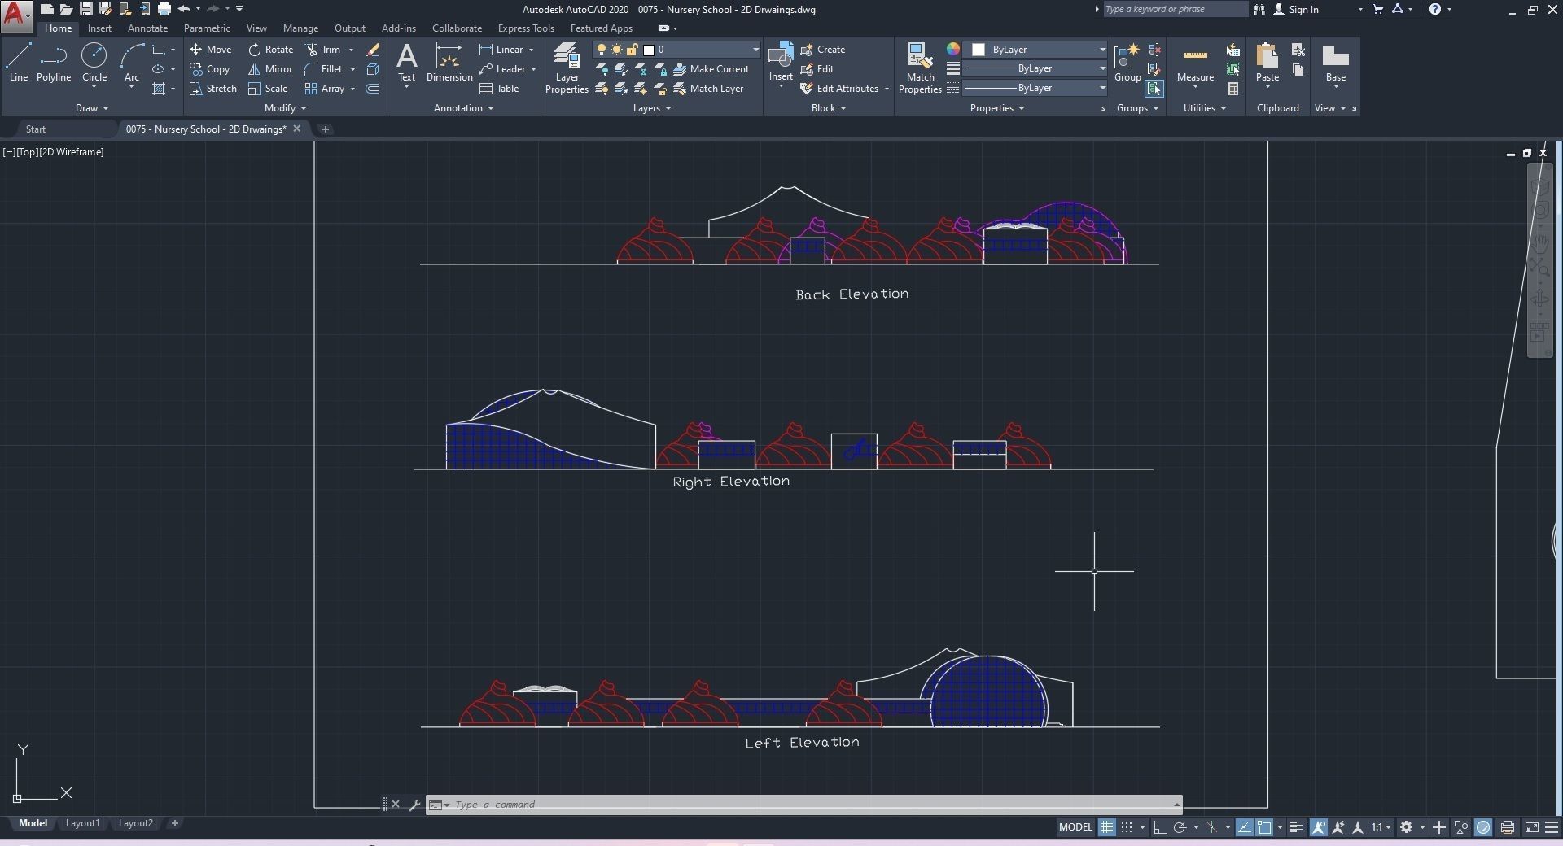Click the Save icon in Quick Access toolbar
This screenshot has height=846, width=1563.
[x=85, y=9]
